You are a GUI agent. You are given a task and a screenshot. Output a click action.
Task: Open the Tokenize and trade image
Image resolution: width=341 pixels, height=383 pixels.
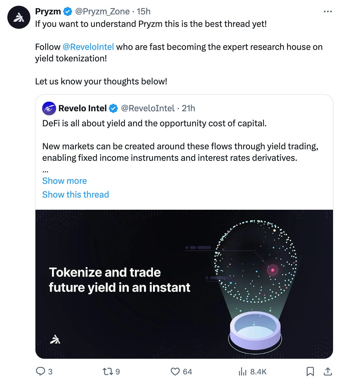point(184,284)
